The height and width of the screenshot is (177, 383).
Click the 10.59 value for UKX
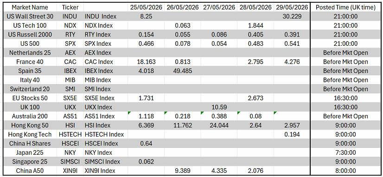tap(219, 107)
